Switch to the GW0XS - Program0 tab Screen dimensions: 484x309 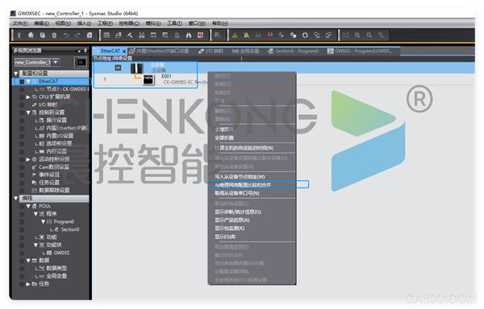point(361,51)
